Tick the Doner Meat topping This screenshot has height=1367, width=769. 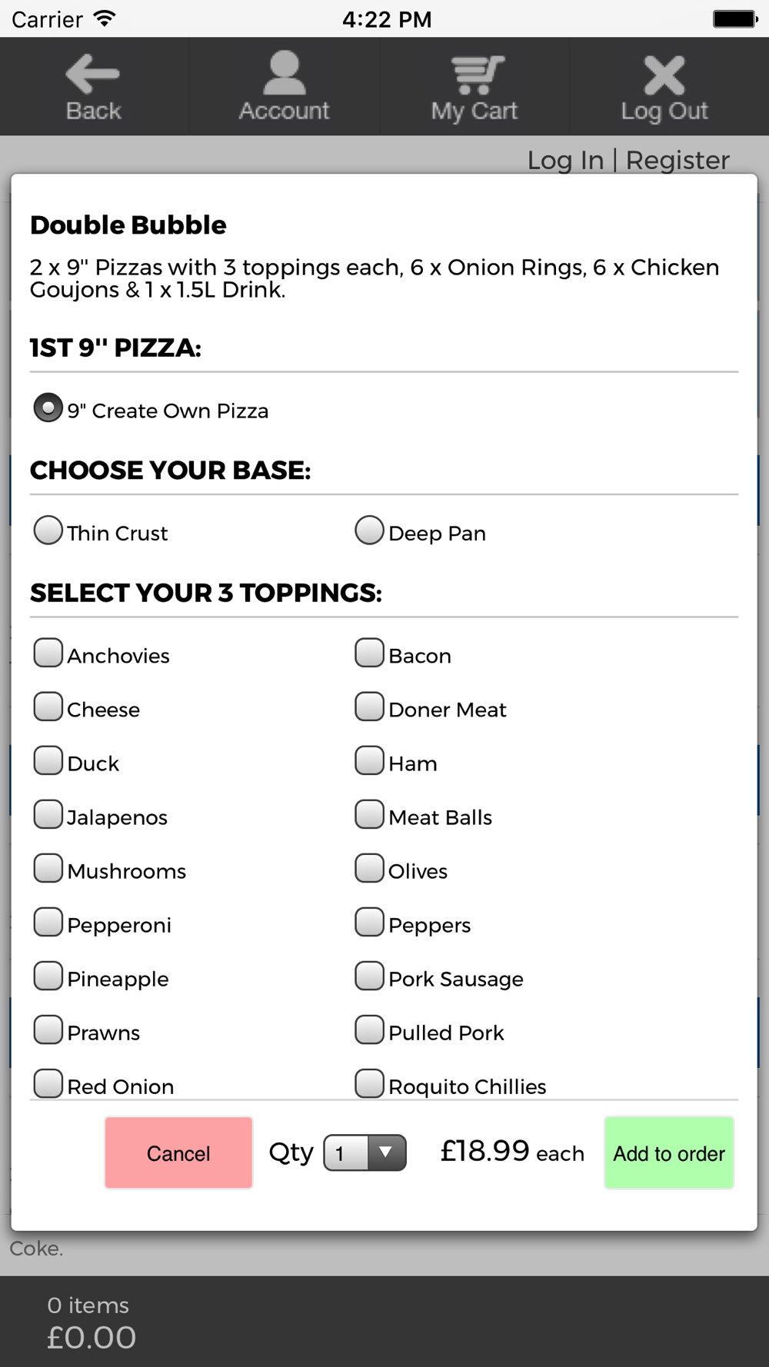tap(369, 707)
